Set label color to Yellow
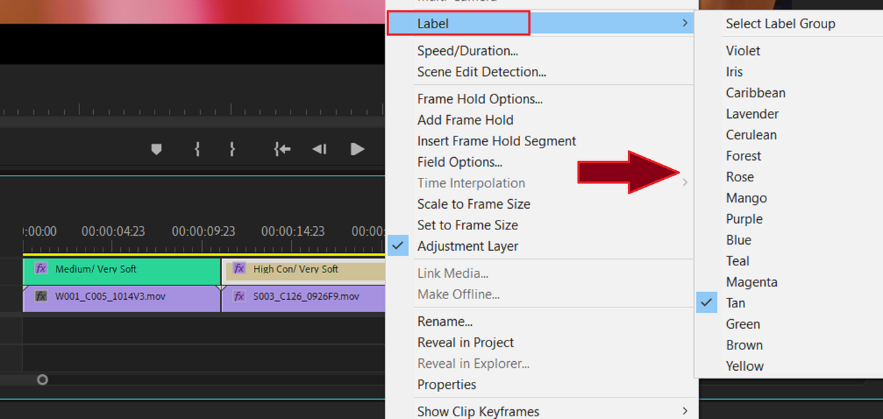 [744, 366]
